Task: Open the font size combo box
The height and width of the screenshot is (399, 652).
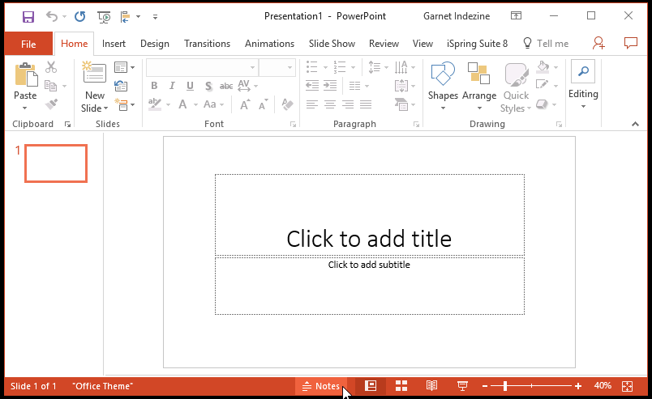Action: click(x=277, y=67)
